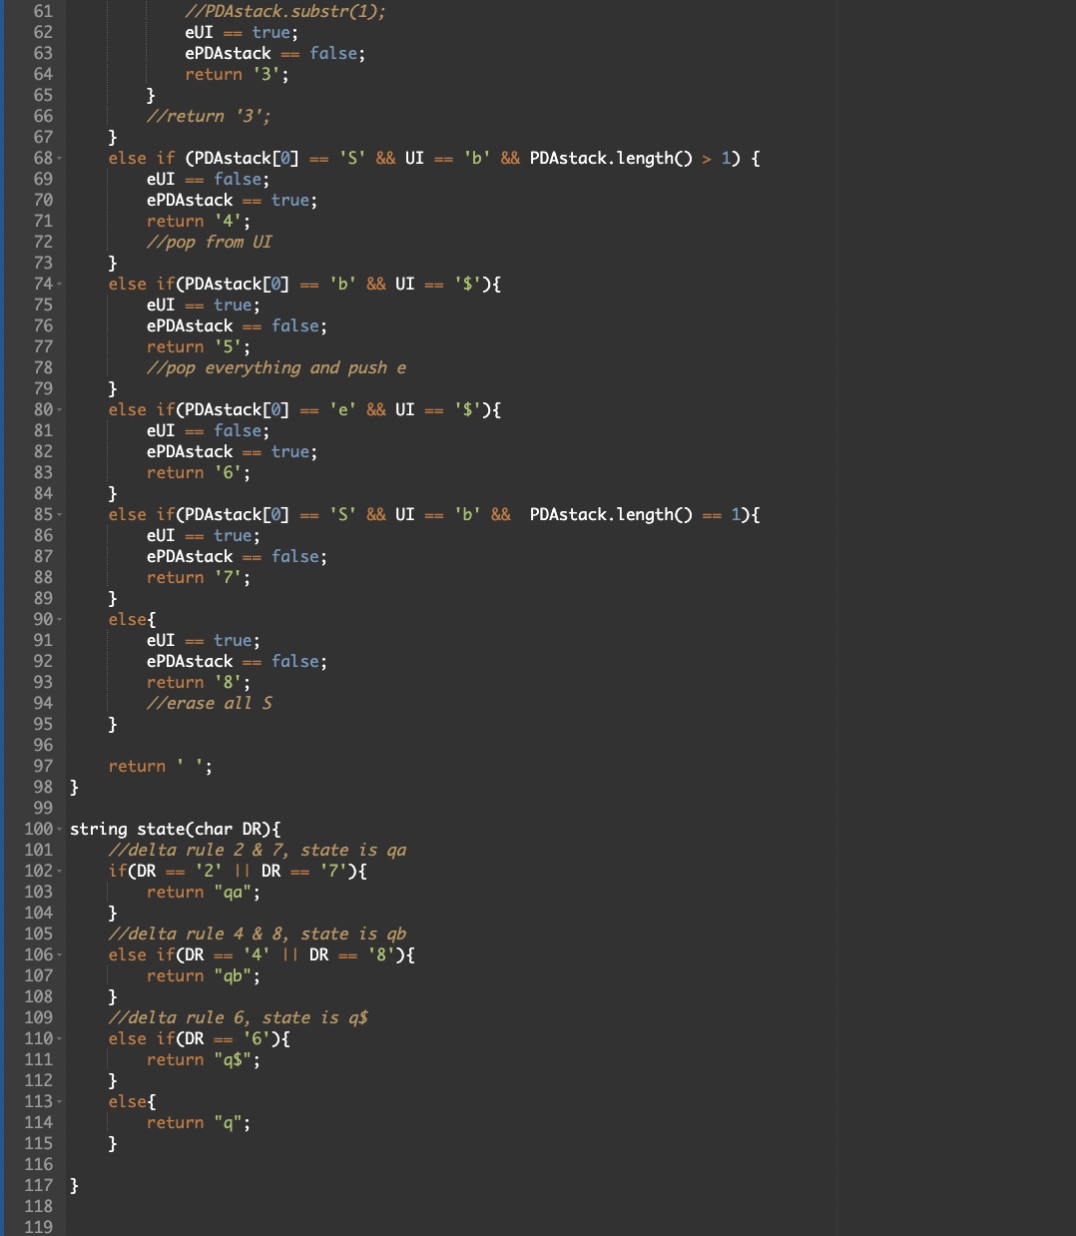Click 'eUI == false;' on line 81
This screenshot has height=1236, width=1076.
tap(209, 430)
